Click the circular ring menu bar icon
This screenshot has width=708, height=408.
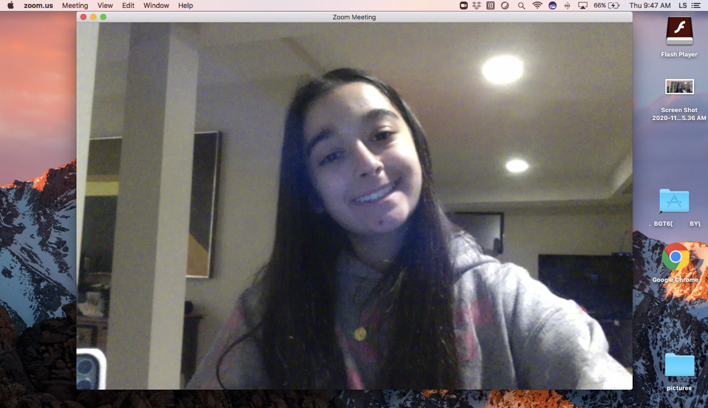(x=505, y=6)
